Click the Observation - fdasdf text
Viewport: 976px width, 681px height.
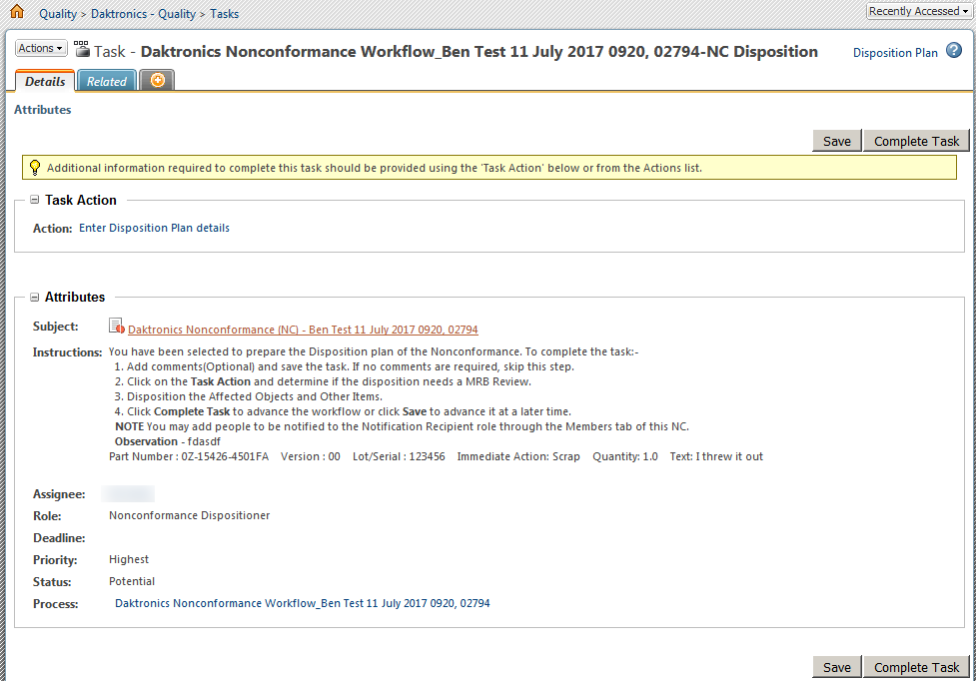pyautogui.click(x=168, y=441)
